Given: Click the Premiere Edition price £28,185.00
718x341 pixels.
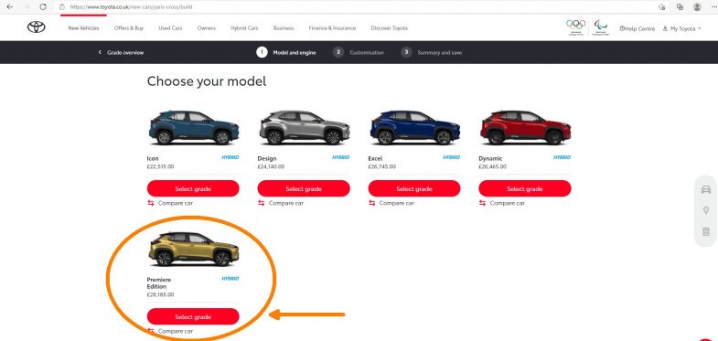Looking at the screenshot, I should pyautogui.click(x=160, y=294).
